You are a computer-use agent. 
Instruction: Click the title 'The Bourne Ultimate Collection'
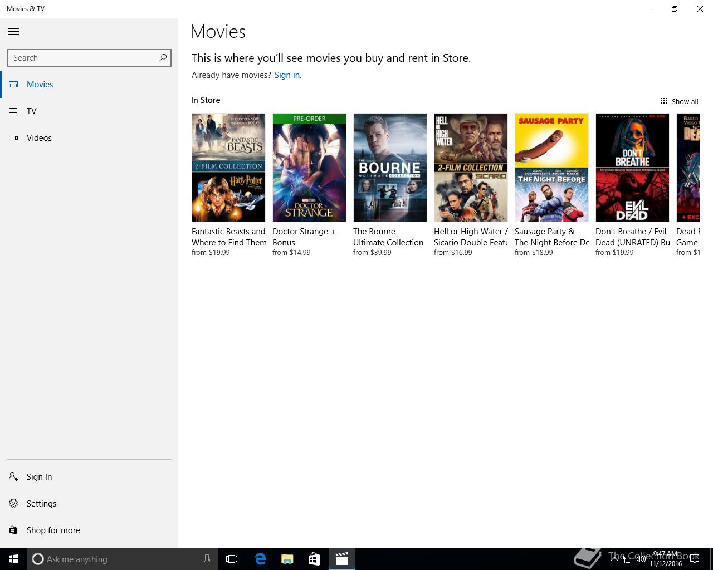click(x=388, y=237)
